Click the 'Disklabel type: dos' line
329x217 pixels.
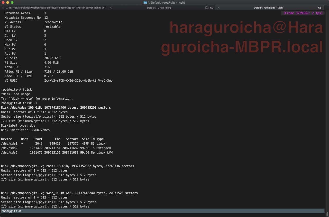[18, 126]
